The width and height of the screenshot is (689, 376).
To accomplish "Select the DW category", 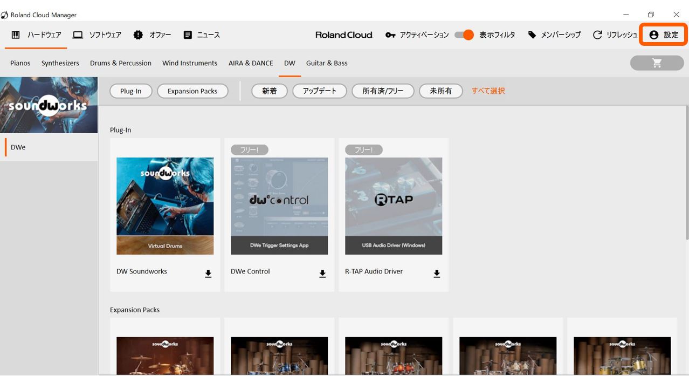I will [290, 63].
